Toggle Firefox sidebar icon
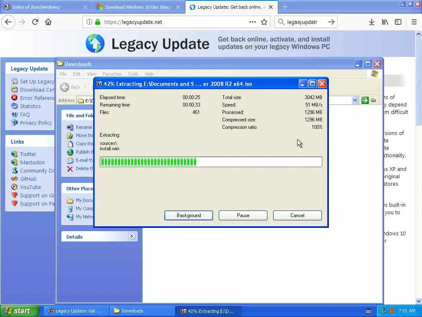This screenshot has height=317, width=422. [x=398, y=22]
